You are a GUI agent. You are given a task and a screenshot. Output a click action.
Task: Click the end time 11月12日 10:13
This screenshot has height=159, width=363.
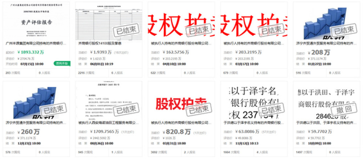pyautogui.click(x=247, y=143)
